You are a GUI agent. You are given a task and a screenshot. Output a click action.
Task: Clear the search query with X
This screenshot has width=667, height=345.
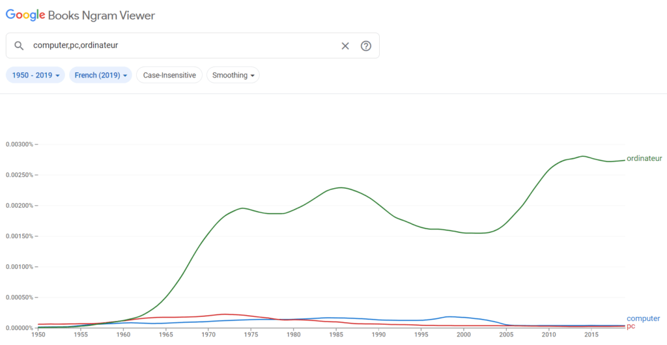tap(345, 46)
